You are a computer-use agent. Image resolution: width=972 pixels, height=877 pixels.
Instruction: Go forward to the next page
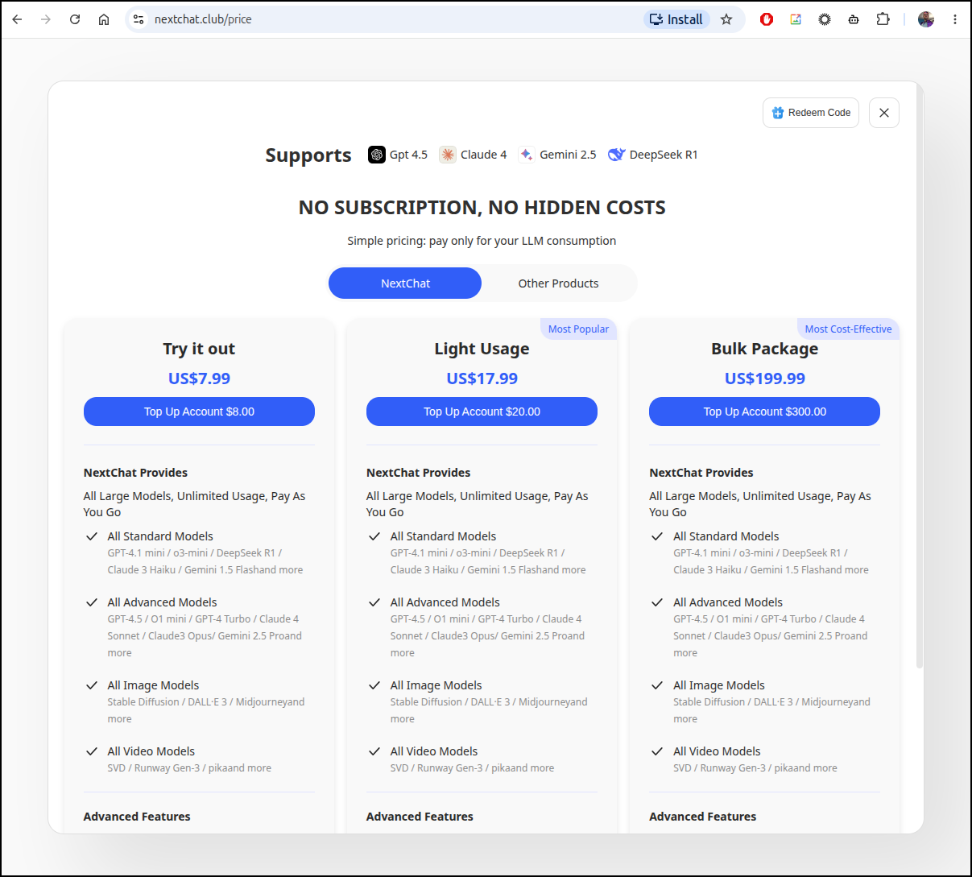tap(46, 19)
